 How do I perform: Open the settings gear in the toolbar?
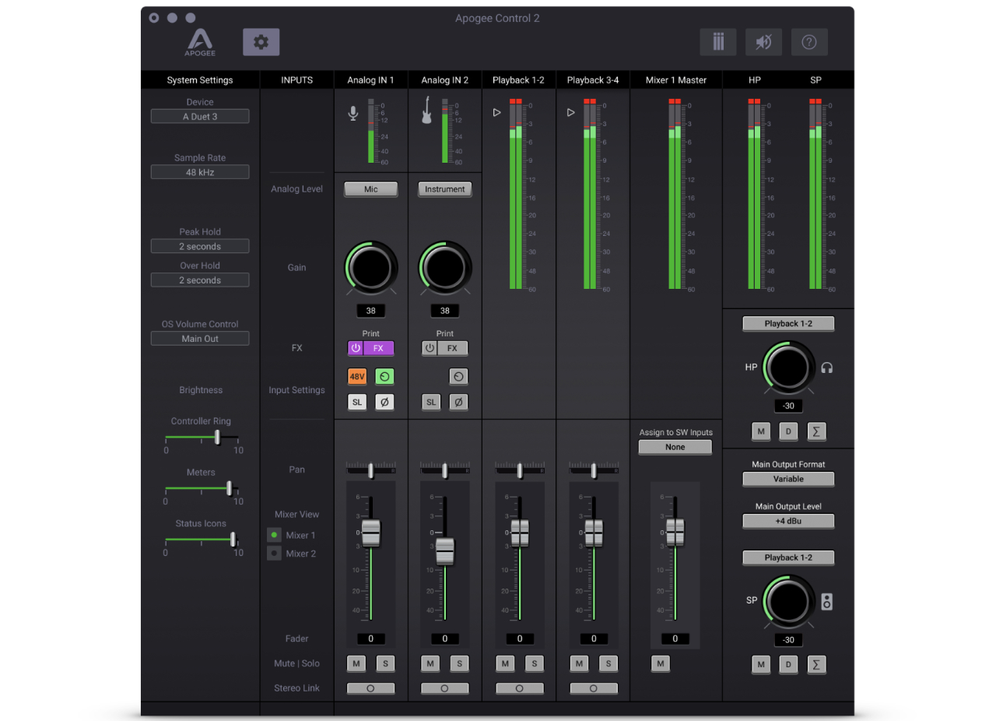261,42
